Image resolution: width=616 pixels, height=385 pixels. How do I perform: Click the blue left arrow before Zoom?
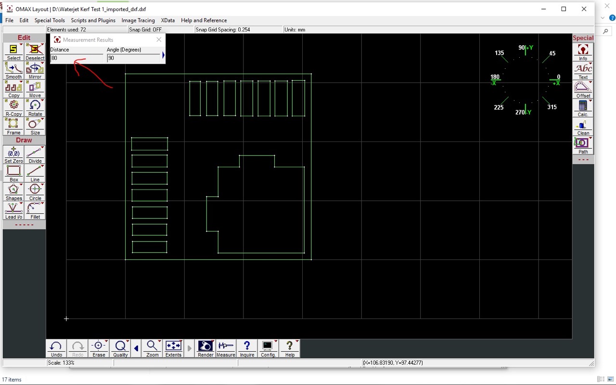coord(136,348)
